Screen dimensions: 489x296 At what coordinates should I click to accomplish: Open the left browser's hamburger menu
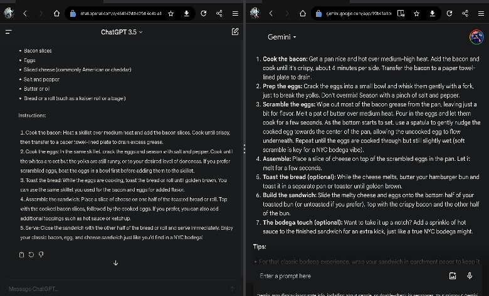[x=235, y=13]
